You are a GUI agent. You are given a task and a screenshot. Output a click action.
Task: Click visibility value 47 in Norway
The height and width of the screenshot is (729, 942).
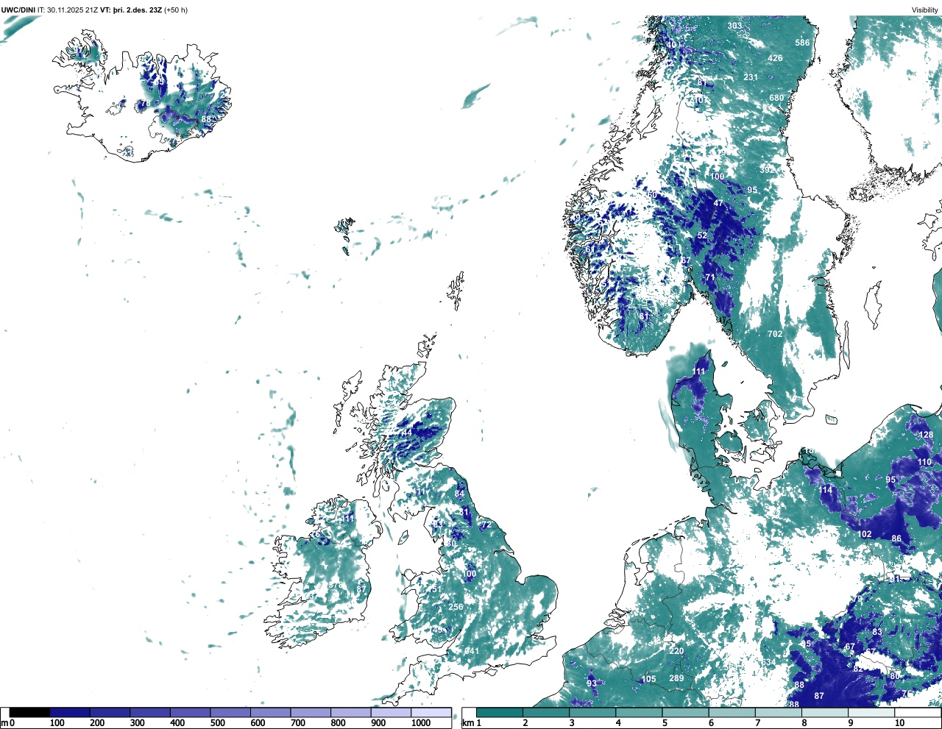[x=718, y=204]
